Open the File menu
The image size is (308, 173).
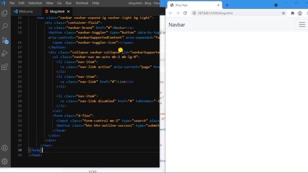(x=12, y=3)
